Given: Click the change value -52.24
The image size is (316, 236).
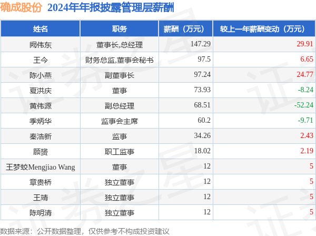Looking at the screenshot, I should [304, 105].
